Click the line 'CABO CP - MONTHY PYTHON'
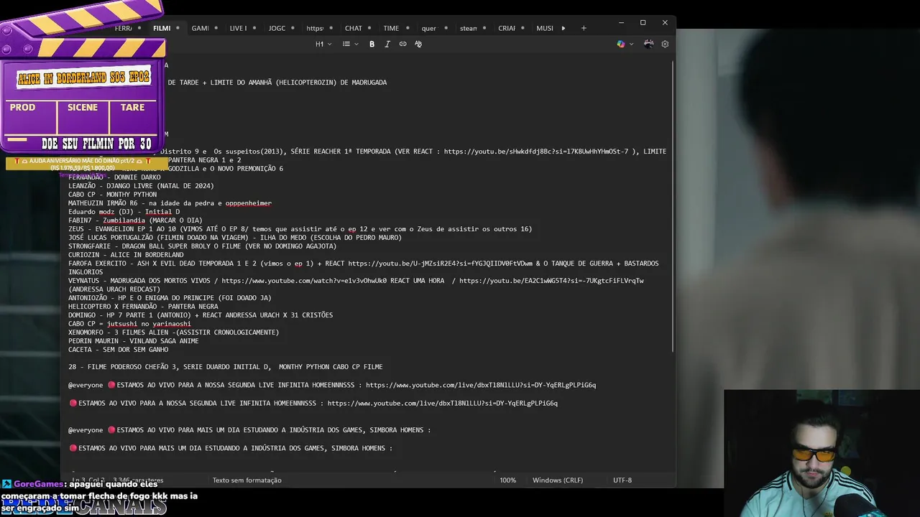 (112, 195)
